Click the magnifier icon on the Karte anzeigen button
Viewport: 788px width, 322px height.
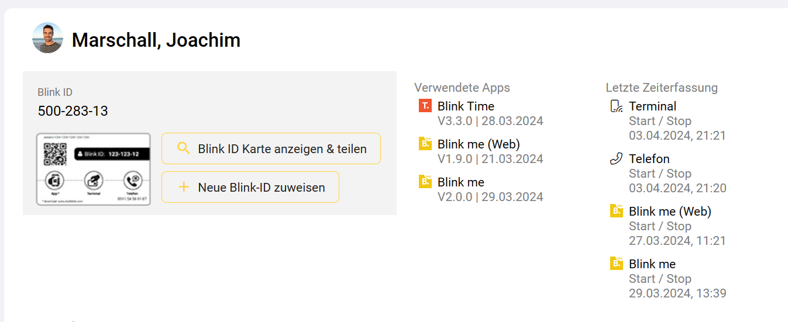point(184,148)
